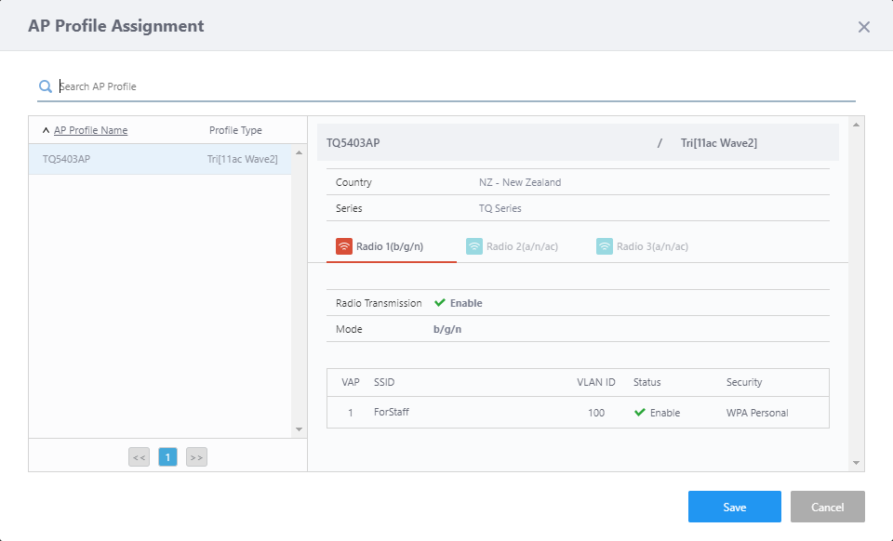Click the Radio 2 Wi-Fi icon
Screen dimensions: 893x541
point(474,246)
